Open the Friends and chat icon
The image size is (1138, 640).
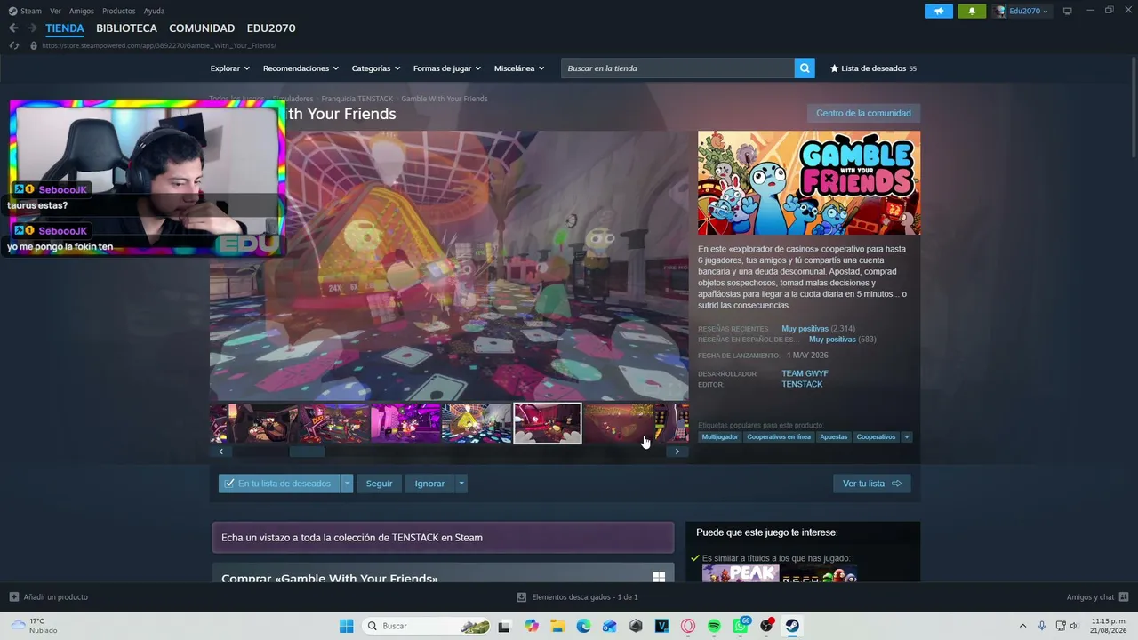click(x=1124, y=597)
